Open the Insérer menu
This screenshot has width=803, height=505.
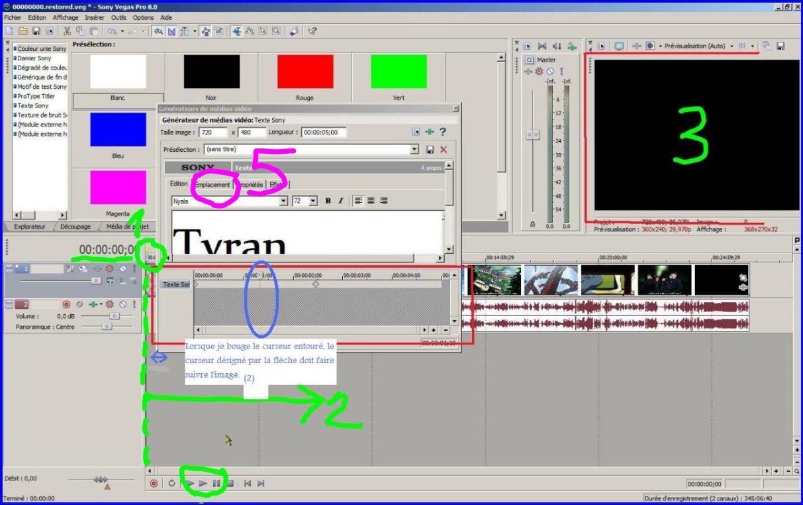click(95, 17)
